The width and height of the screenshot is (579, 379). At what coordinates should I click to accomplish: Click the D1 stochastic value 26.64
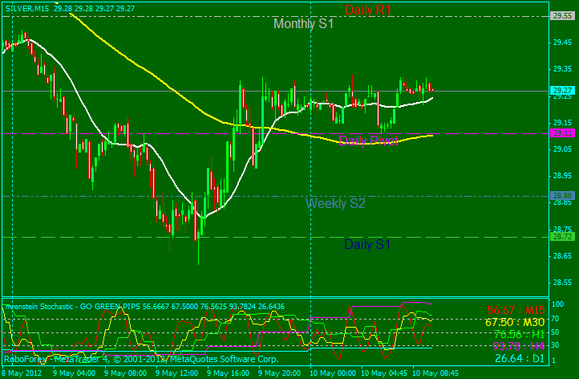coord(504,358)
